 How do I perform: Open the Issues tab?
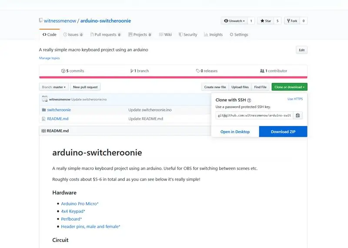[73, 35]
